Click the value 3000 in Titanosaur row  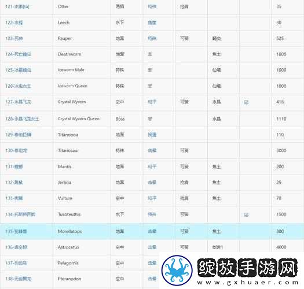coord(281,150)
